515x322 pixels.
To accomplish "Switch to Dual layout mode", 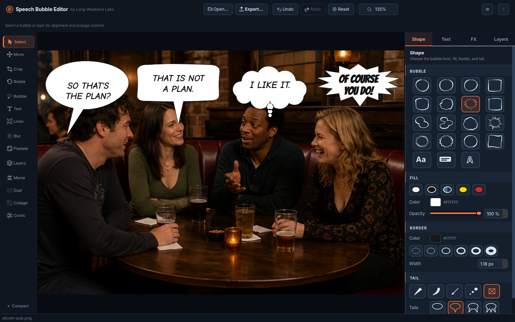I will coord(19,190).
